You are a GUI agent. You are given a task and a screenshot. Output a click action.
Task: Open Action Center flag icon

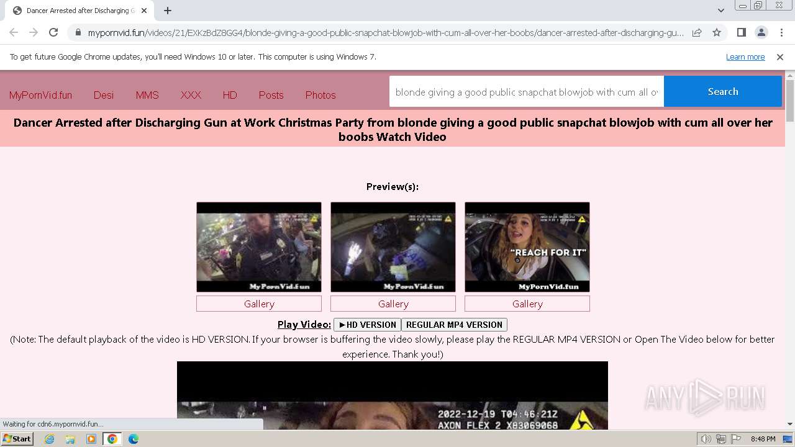pyautogui.click(x=736, y=439)
